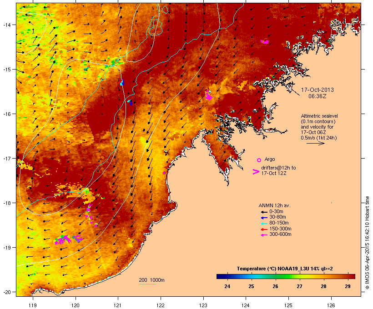Screen dimensions: 373x309
Task: Click the 0.5m/s (1kt 24h) text
Action: click(x=319, y=138)
